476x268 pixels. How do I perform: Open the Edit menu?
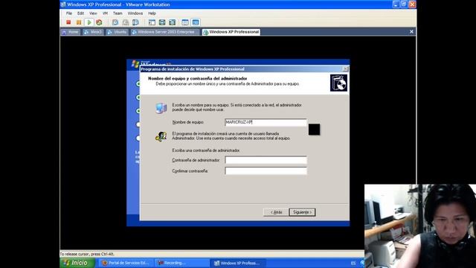pos(80,13)
